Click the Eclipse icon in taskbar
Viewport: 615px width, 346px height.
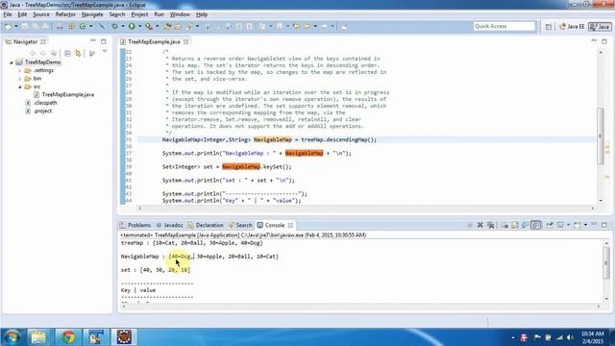[x=124, y=337]
